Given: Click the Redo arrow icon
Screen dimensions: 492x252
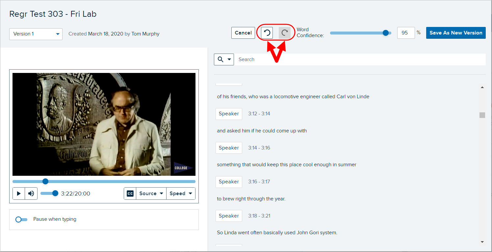Looking at the screenshot, I should click(x=285, y=33).
